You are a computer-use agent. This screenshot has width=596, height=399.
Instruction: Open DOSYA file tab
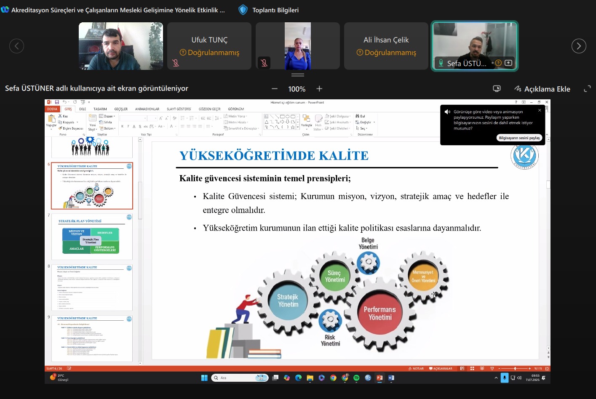52,109
